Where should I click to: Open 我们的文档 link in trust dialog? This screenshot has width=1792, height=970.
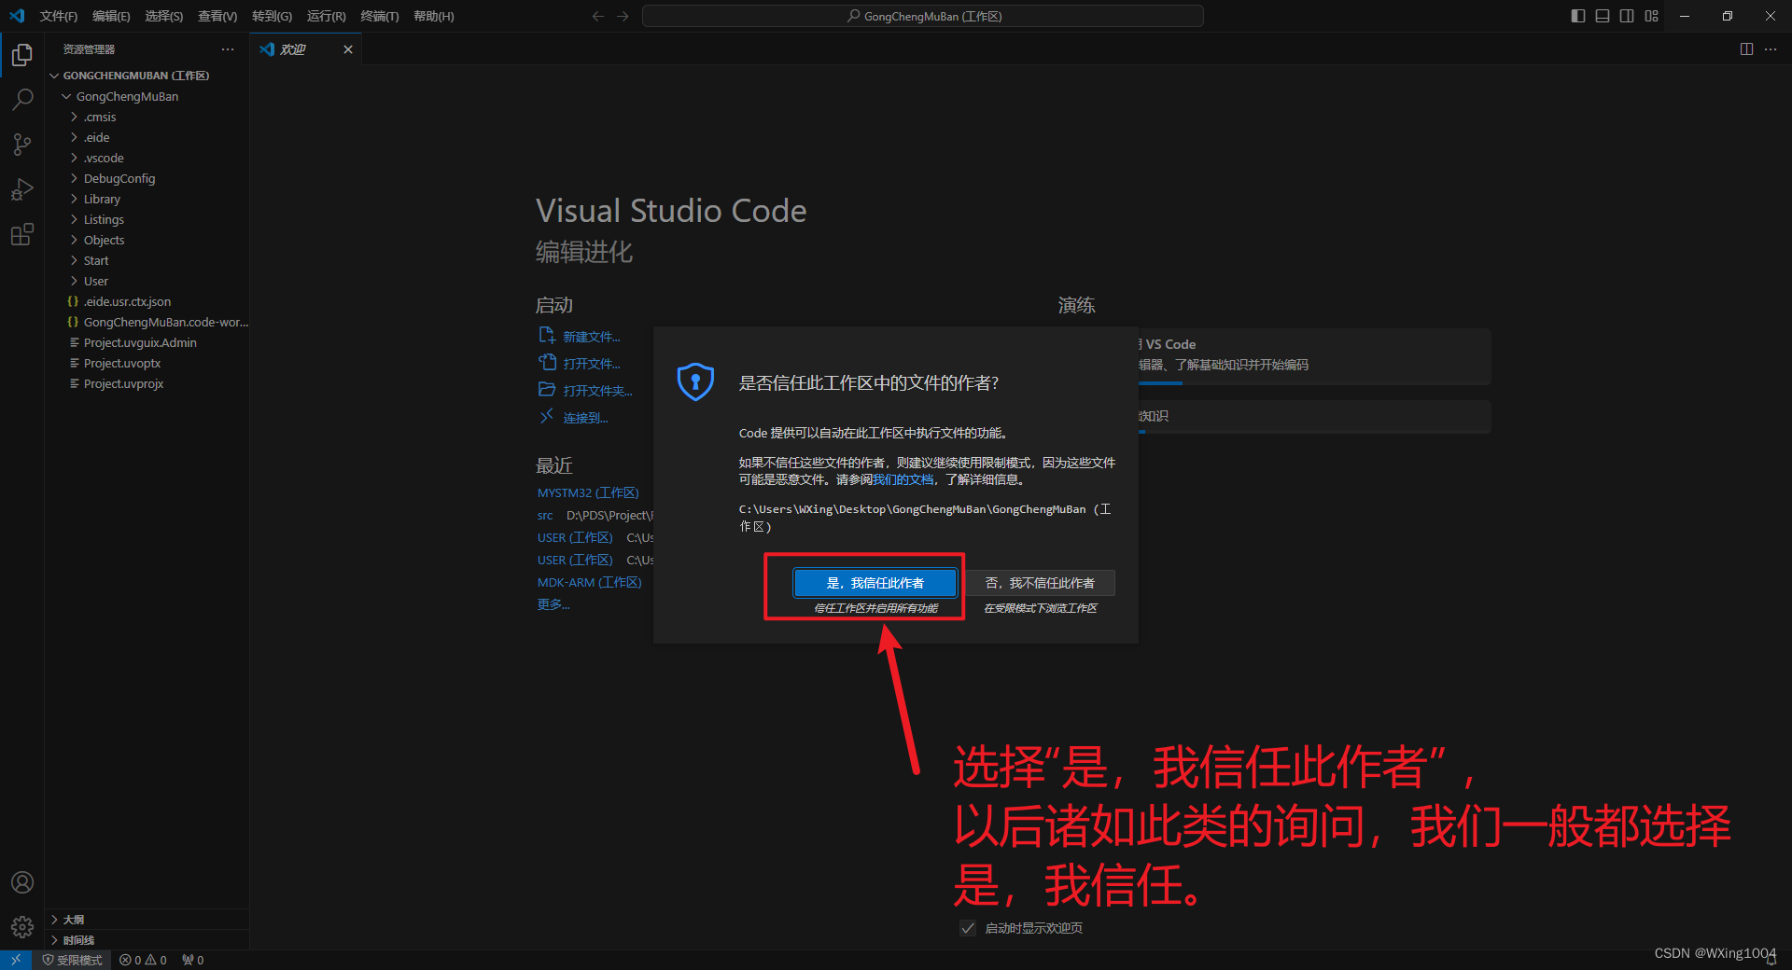[903, 479]
